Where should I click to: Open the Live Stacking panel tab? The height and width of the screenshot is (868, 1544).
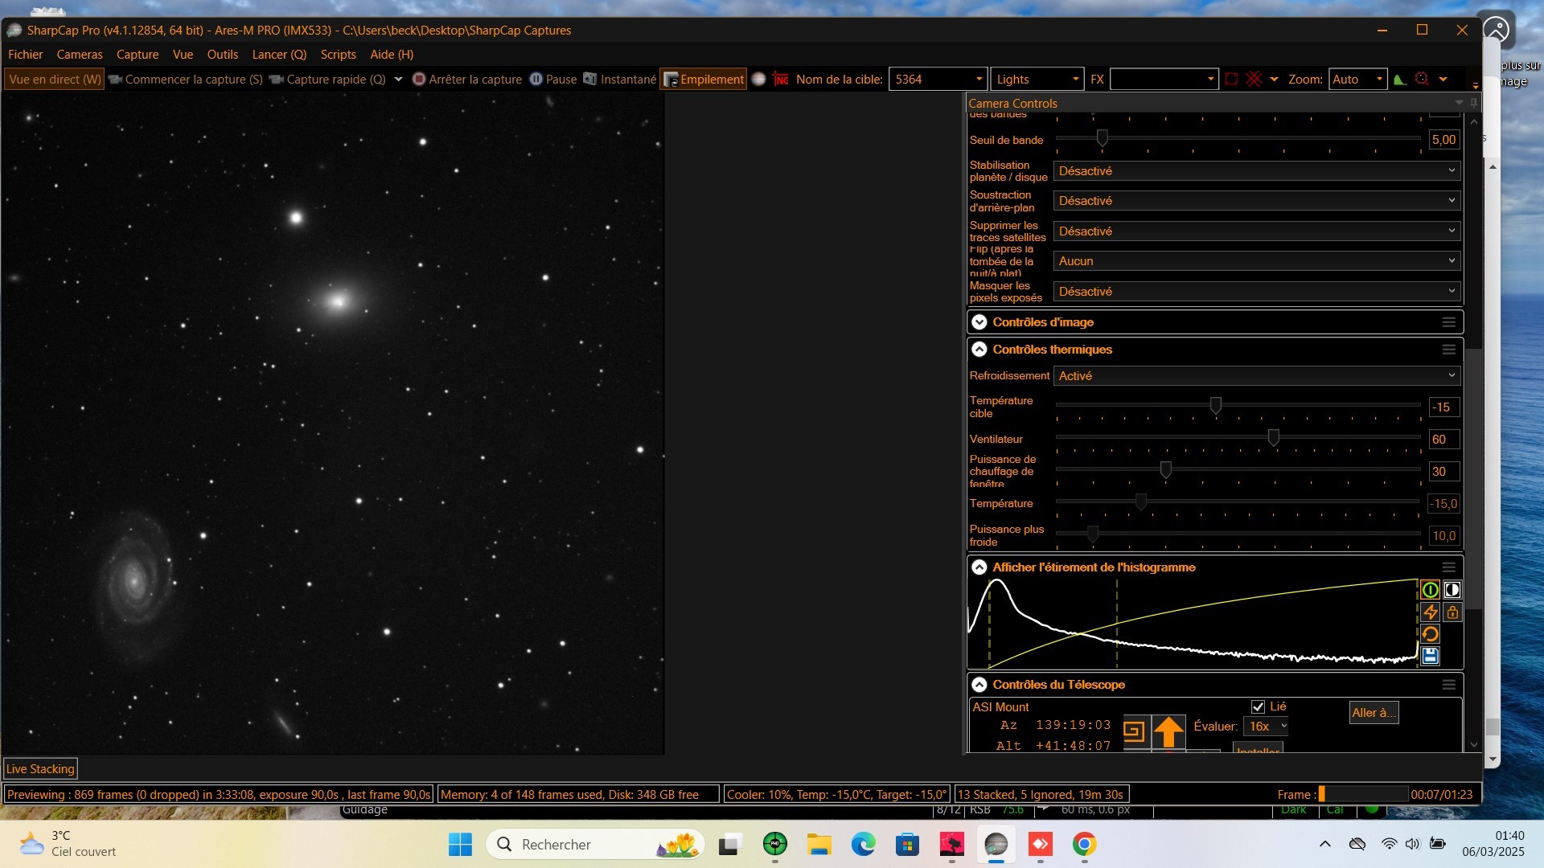click(x=40, y=769)
